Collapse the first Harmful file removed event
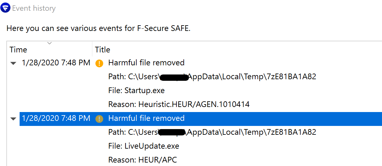Viewport: 382px width, 166px height. [13, 63]
